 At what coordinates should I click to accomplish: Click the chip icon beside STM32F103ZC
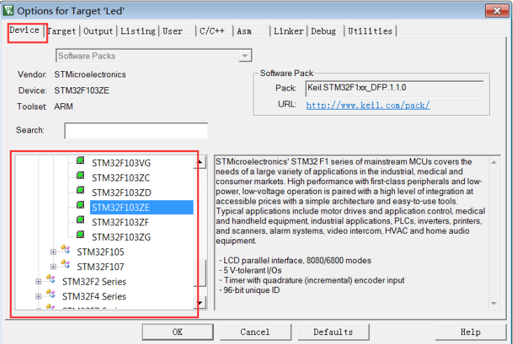tap(80, 175)
